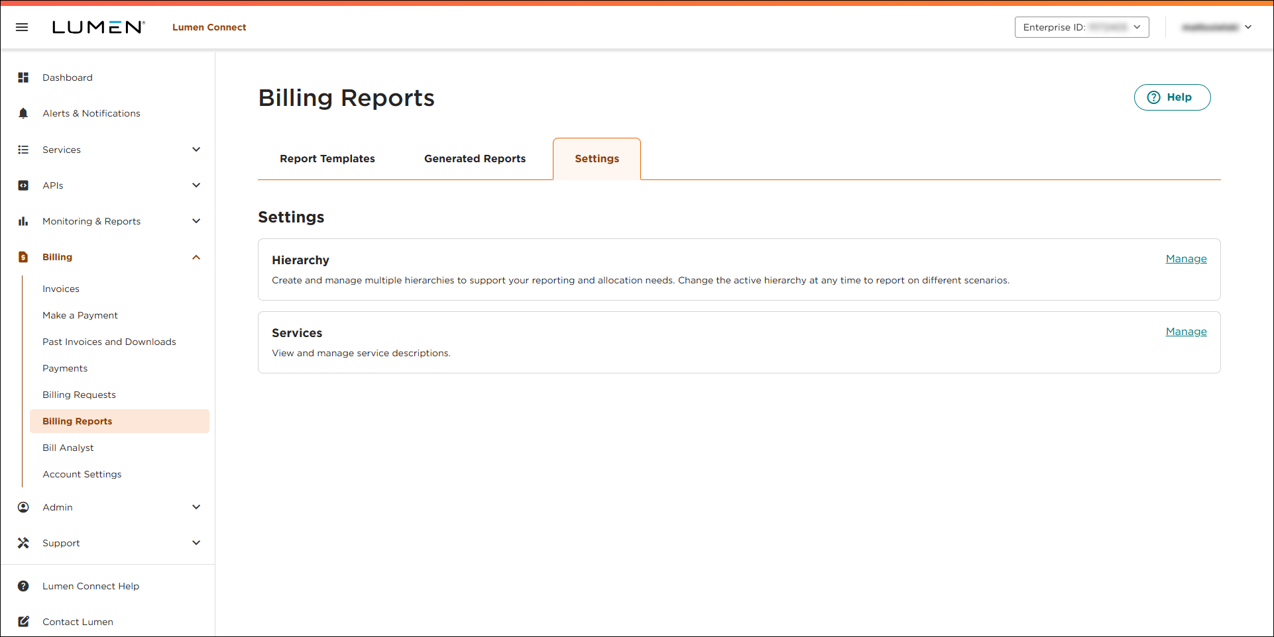Click the Lumen logo
The height and width of the screenshot is (637, 1274).
98,27
